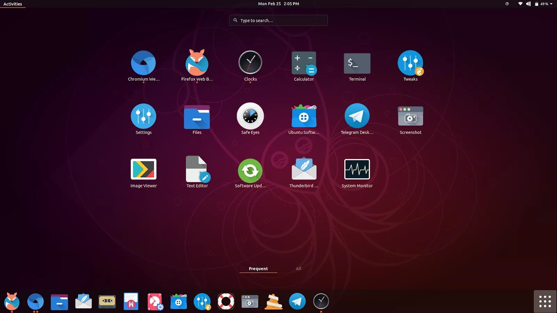Click the Tweaks icon in the dock
557x313 pixels.
pos(202,302)
